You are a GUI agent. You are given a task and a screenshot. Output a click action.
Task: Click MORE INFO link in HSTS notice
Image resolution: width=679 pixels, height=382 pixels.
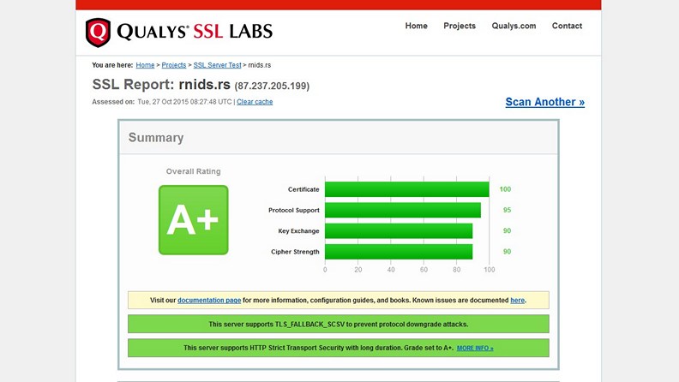click(x=475, y=349)
